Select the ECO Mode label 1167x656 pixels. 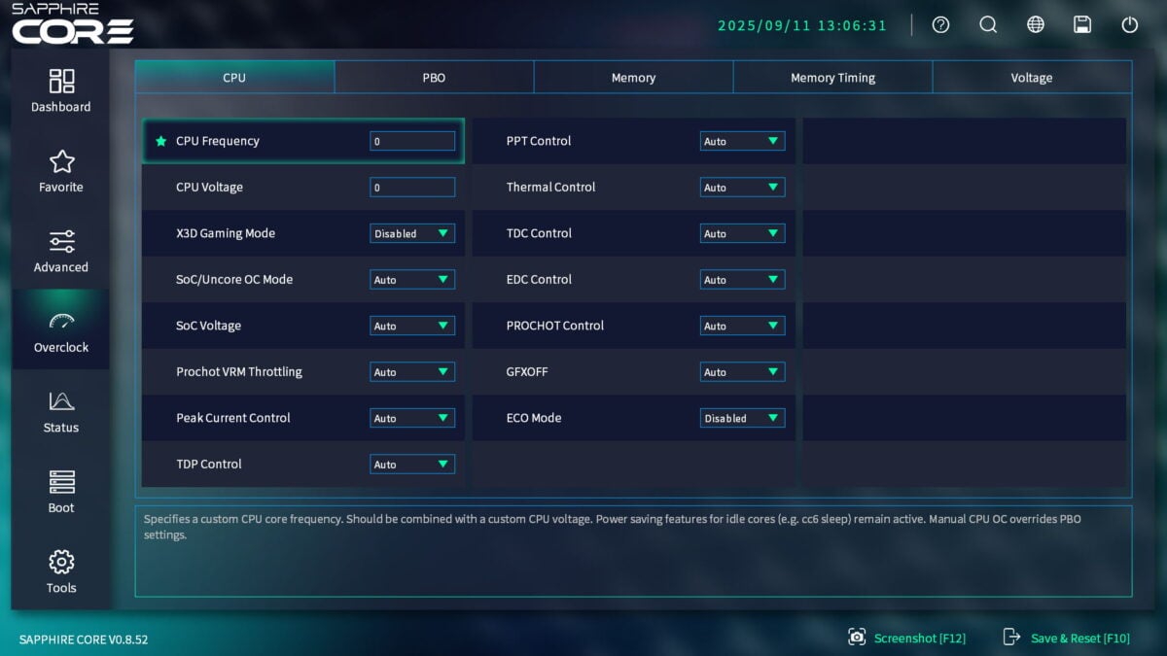coord(534,418)
